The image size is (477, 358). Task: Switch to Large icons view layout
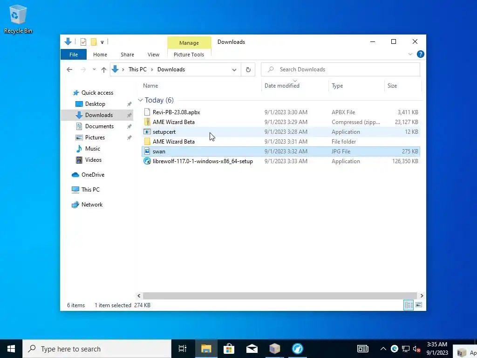pos(419,305)
